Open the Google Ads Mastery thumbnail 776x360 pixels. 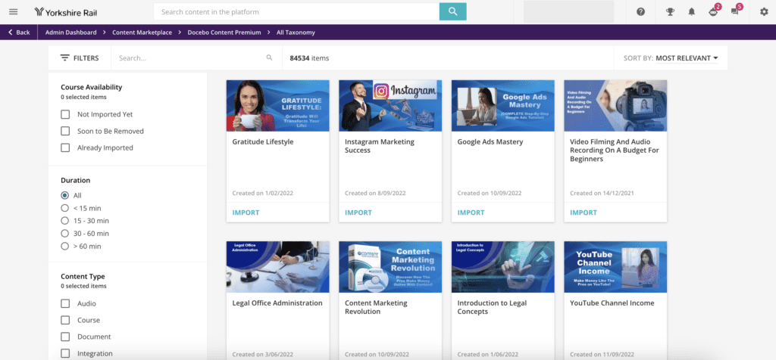503,106
